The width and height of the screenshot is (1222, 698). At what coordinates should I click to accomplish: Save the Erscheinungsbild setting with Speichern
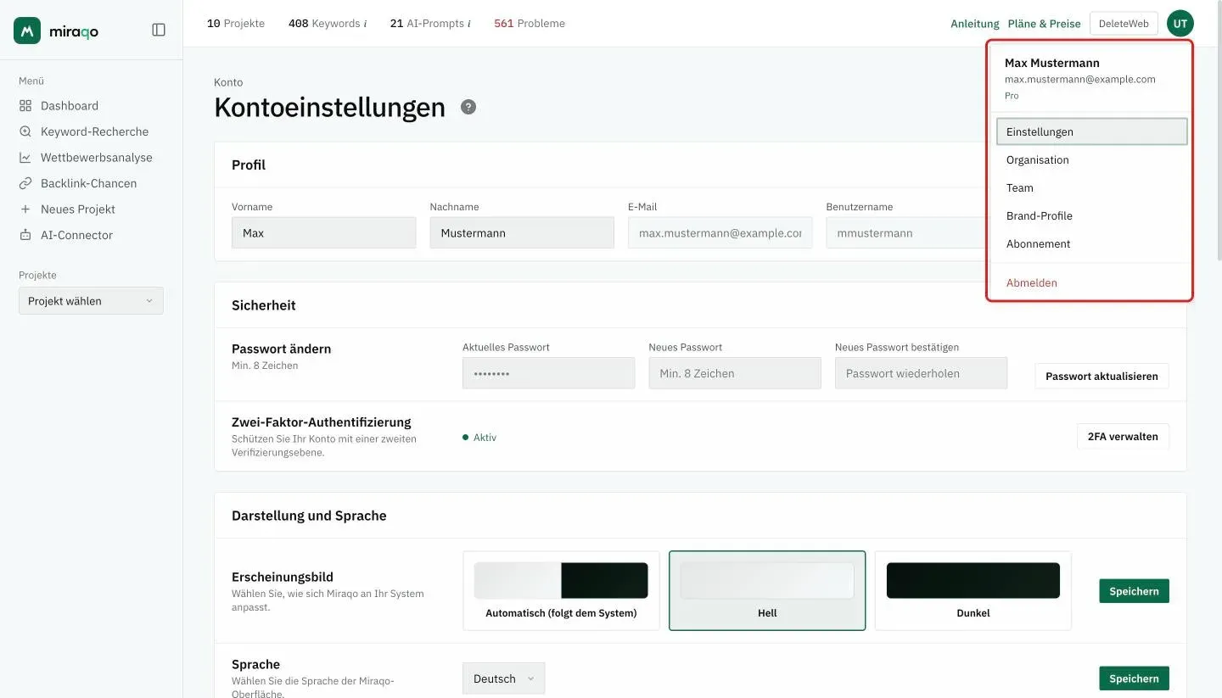tap(1134, 591)
